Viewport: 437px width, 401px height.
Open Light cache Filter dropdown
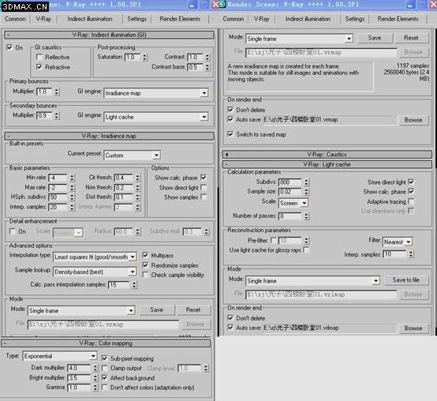pyautogui.click(x=398, y=242)
